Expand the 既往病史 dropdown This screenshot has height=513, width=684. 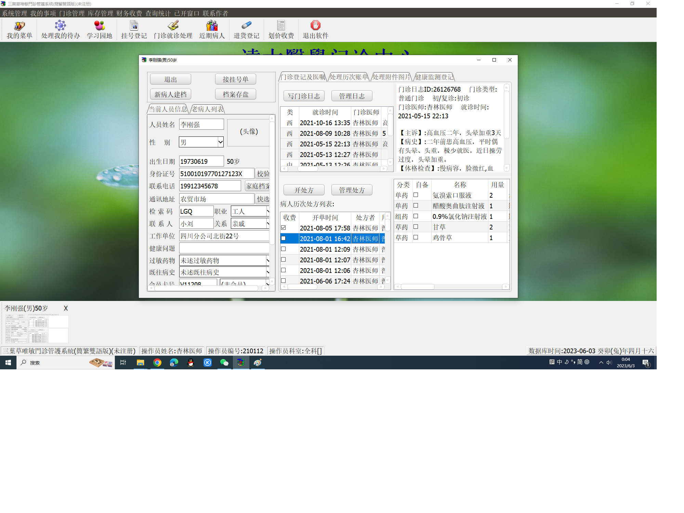tap(268, 272)
